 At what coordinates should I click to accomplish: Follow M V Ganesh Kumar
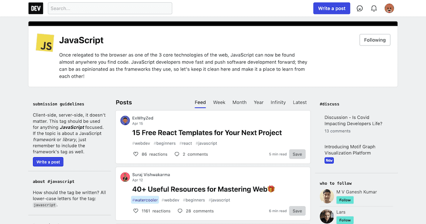[x=345, y=200]
